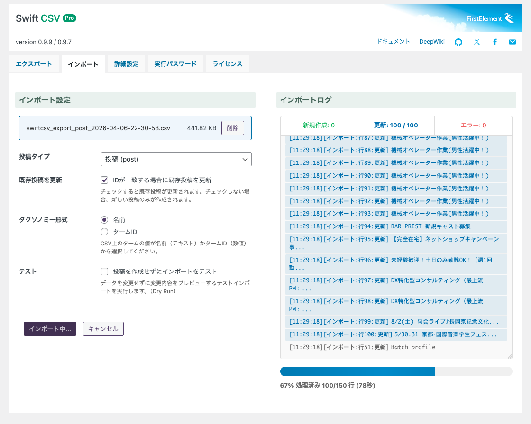Open the X (Twitter) icon link
Image resolution: width=531 pixels, height=424 pixels.
click(x=476, y=42)
